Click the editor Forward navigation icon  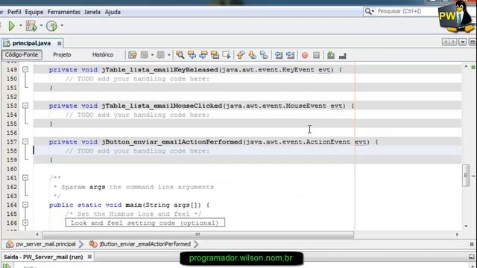click(161, 55)
